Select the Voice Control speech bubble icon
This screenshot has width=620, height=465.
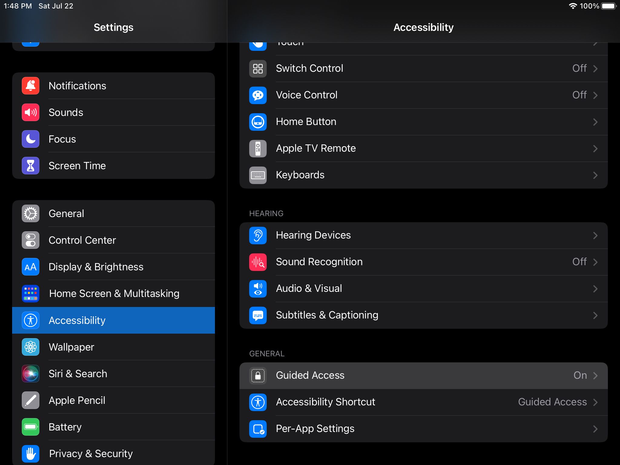tap(258, 95)
